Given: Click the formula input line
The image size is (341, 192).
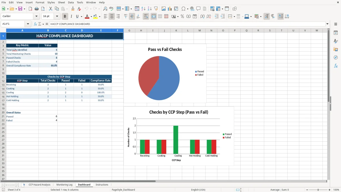Looking at the screenshot, I should [187, 24].
